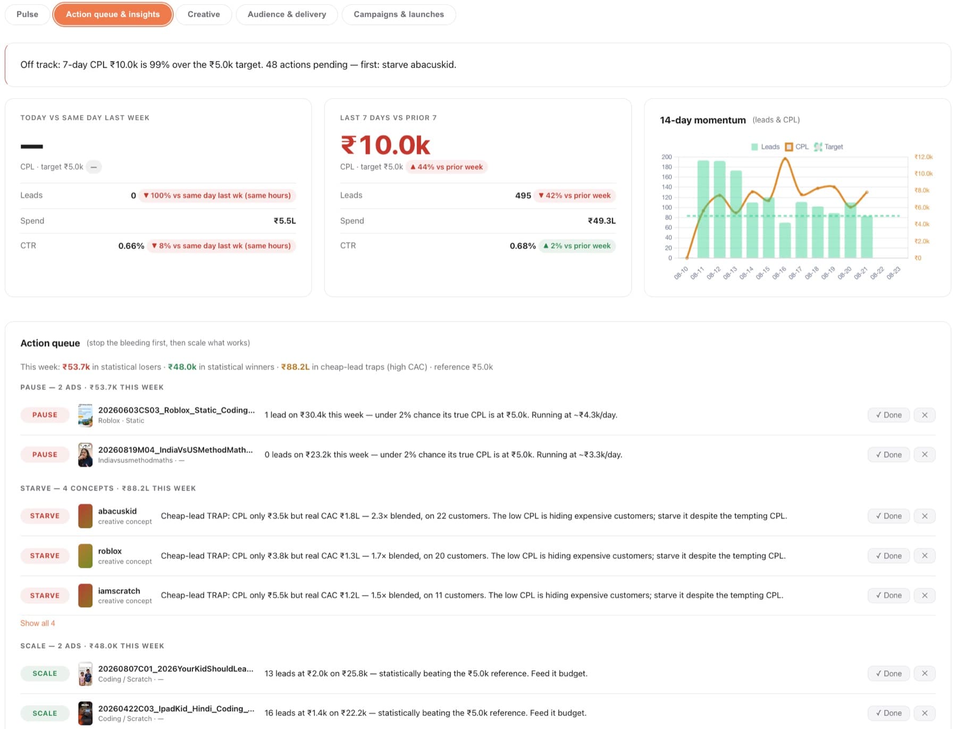Click the abacuskid concept name

117,511
